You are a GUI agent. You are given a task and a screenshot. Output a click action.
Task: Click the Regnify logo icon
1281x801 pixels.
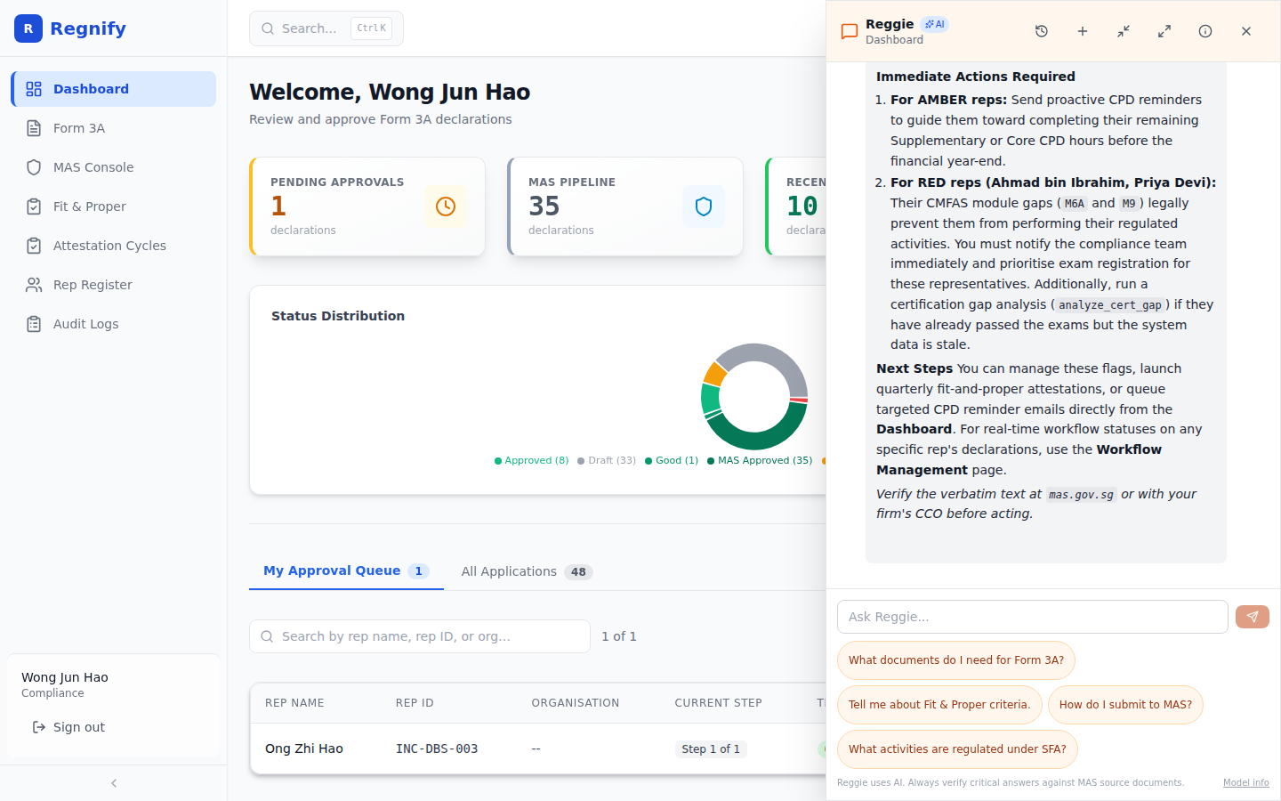pos(28,28)
